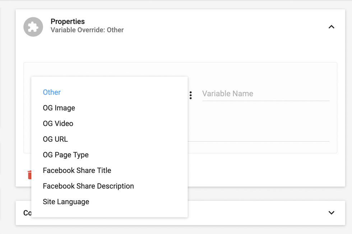
Task: Focus the Variable Name input field
Action: coord(265,94)
